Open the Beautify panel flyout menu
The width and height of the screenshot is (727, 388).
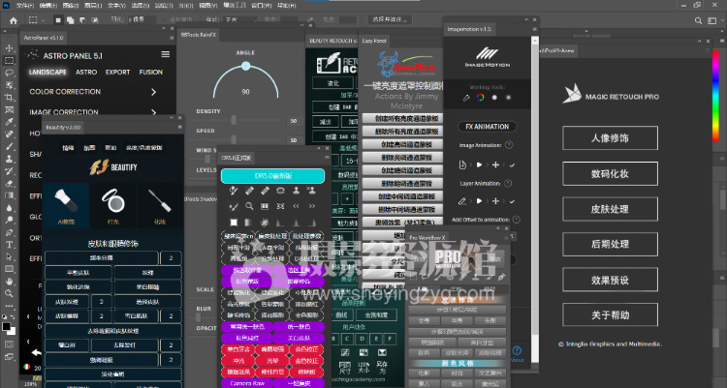click(180, 127)
